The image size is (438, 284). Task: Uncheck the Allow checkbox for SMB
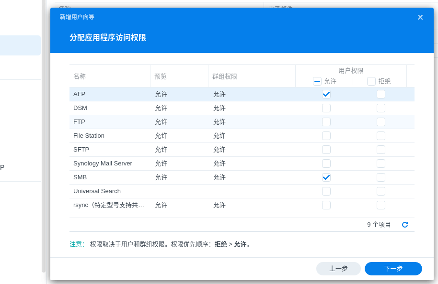pos(326,177)
